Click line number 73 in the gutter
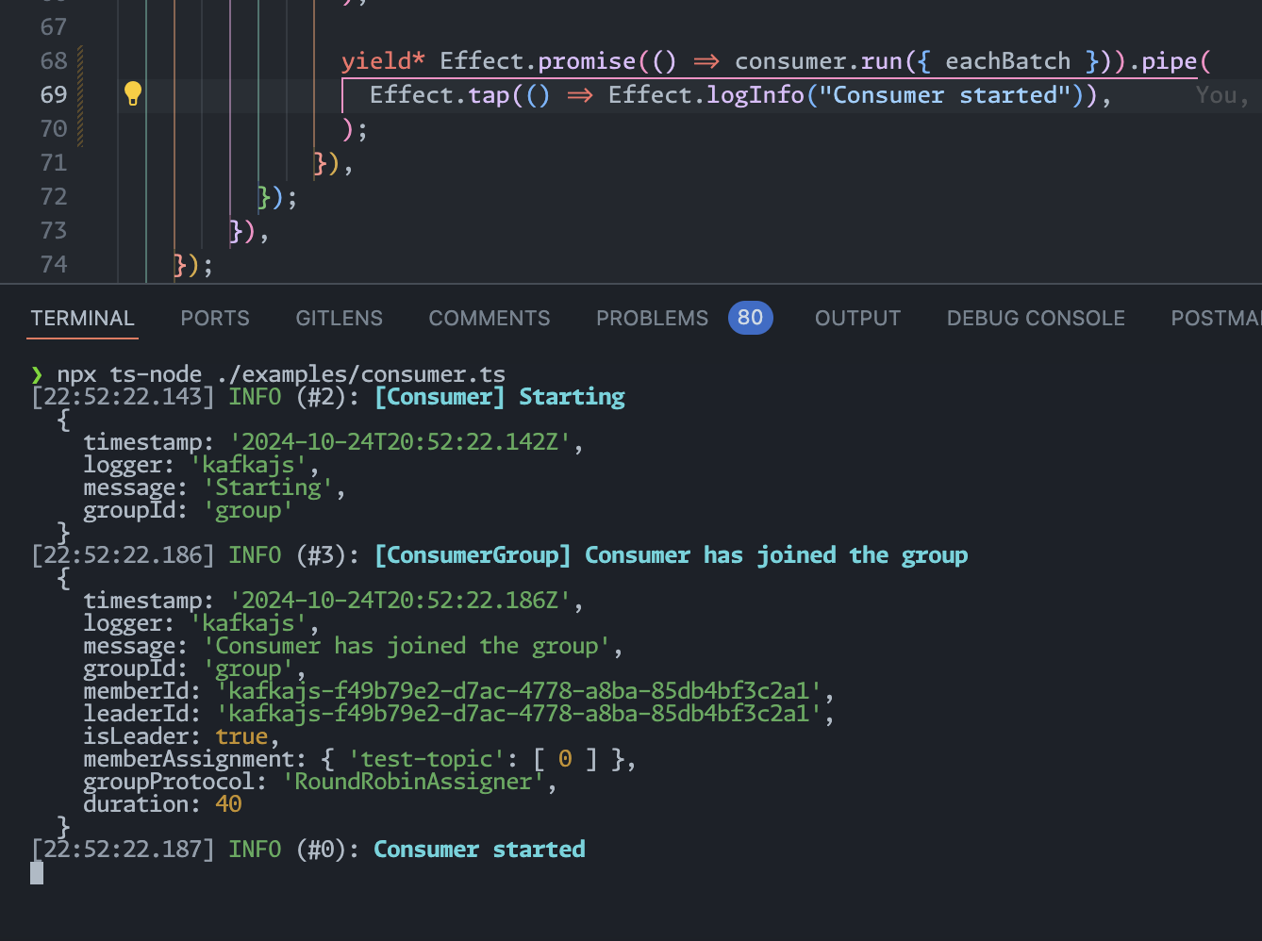1262x941 pixels. tap(54, 231)
